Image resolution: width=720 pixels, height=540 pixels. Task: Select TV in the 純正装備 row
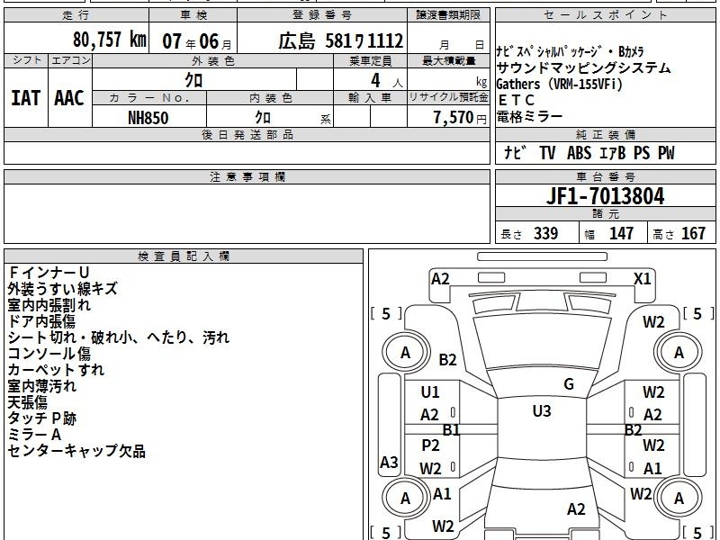[547, 153]
